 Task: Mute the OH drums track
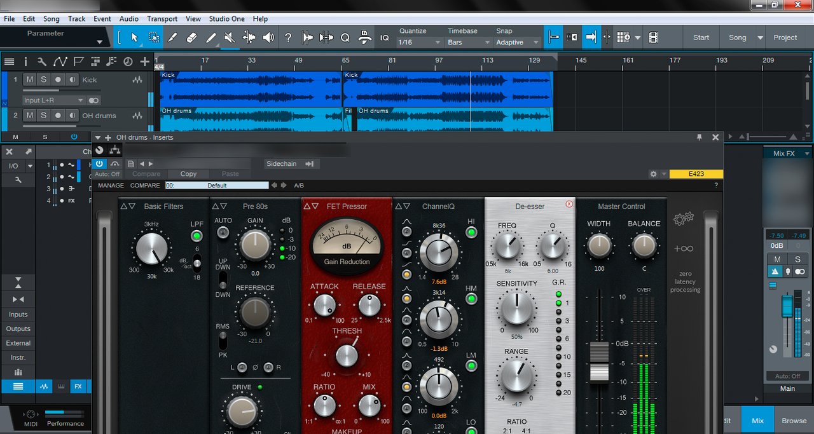[29, 116]
